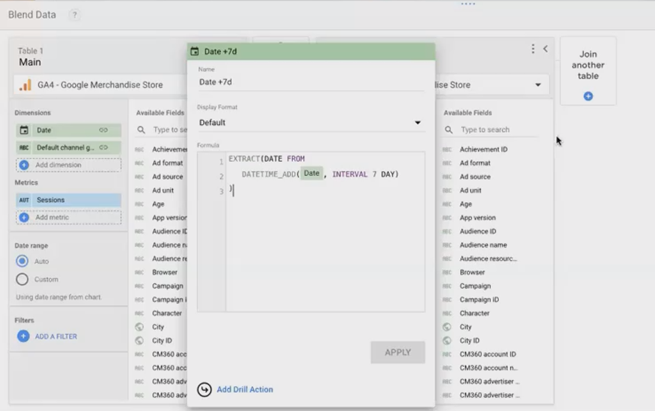The height and width of the screenshot is (411, 655).
Task: Click the Add Drill Action arrow icon
Action: click(x=204, y=390)
